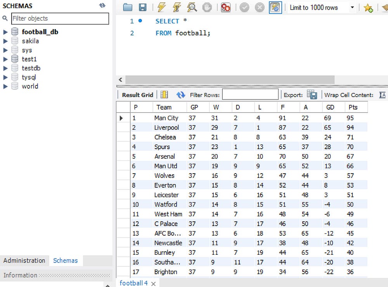Click the test1 schema database icon

tap(15, 59)
